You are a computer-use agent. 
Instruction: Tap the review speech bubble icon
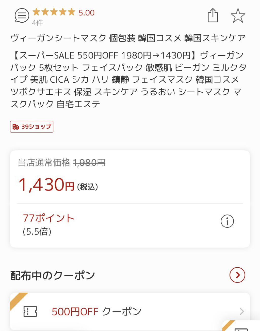(22, 16)
